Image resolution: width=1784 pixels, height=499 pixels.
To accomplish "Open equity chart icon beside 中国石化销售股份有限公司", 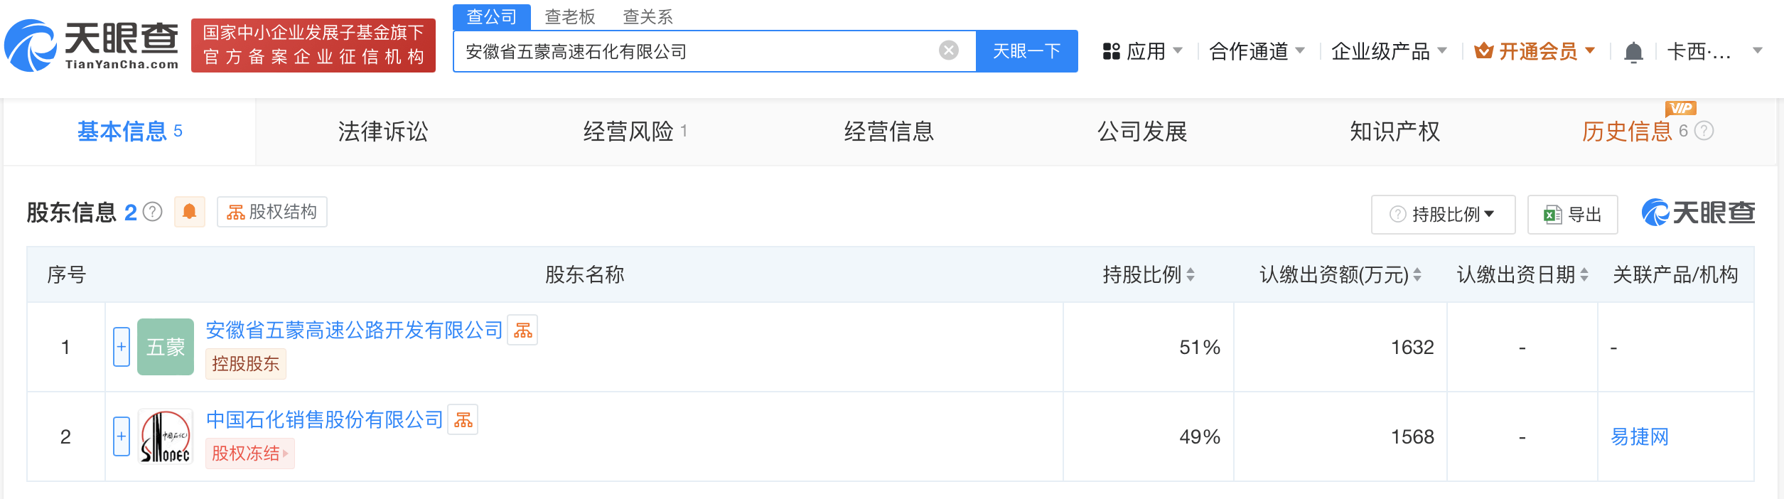I will (x=463, y=419).
